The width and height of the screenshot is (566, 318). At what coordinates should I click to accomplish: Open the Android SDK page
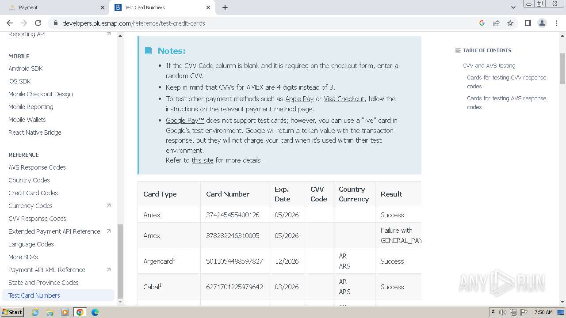26,68
